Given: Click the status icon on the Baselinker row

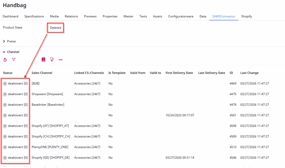Looking at the screenshot, I should coord(5,105).
